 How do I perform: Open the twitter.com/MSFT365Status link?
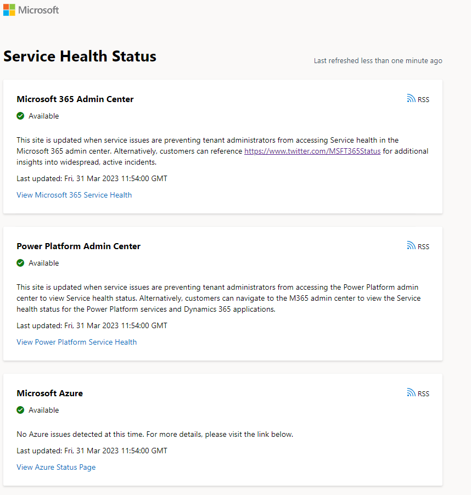click(x=312, y=151)
